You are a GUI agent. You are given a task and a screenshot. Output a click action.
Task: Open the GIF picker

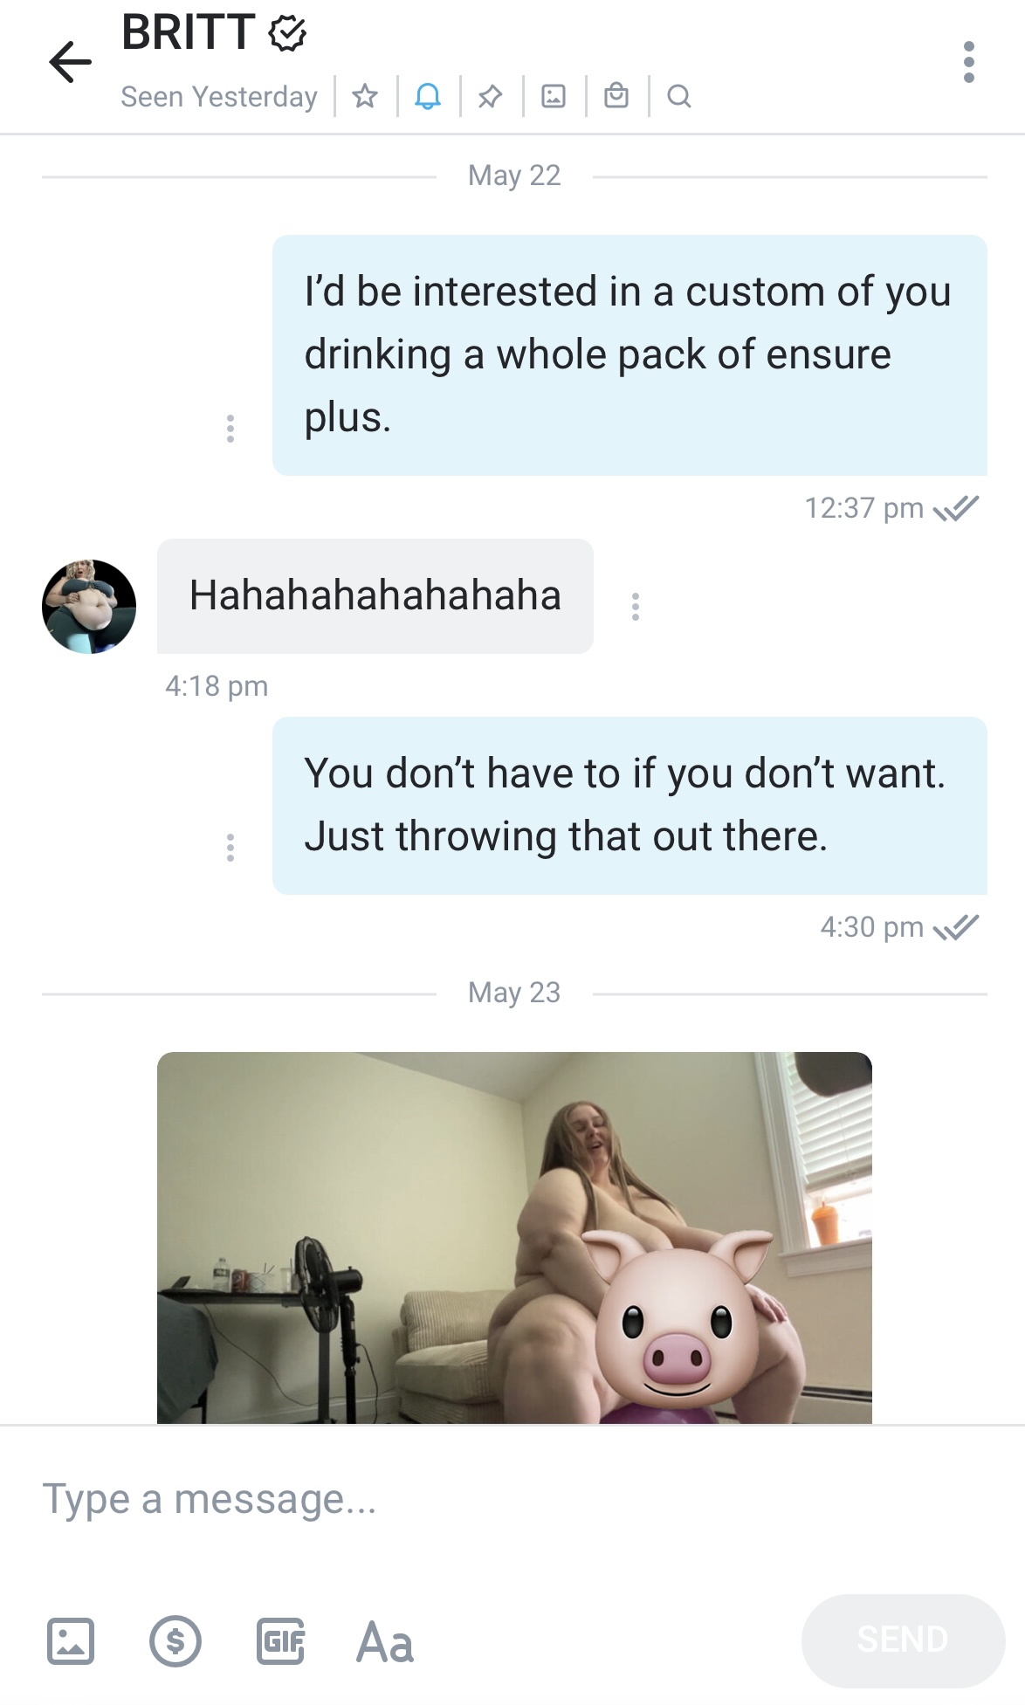(x=280, y=1641)
